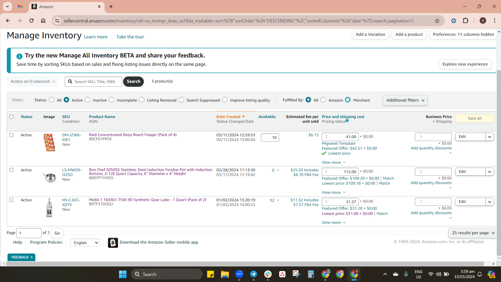Open the Chrome profile avatar
The width and height of the screenshot is (501, 282).
[483, 21]
